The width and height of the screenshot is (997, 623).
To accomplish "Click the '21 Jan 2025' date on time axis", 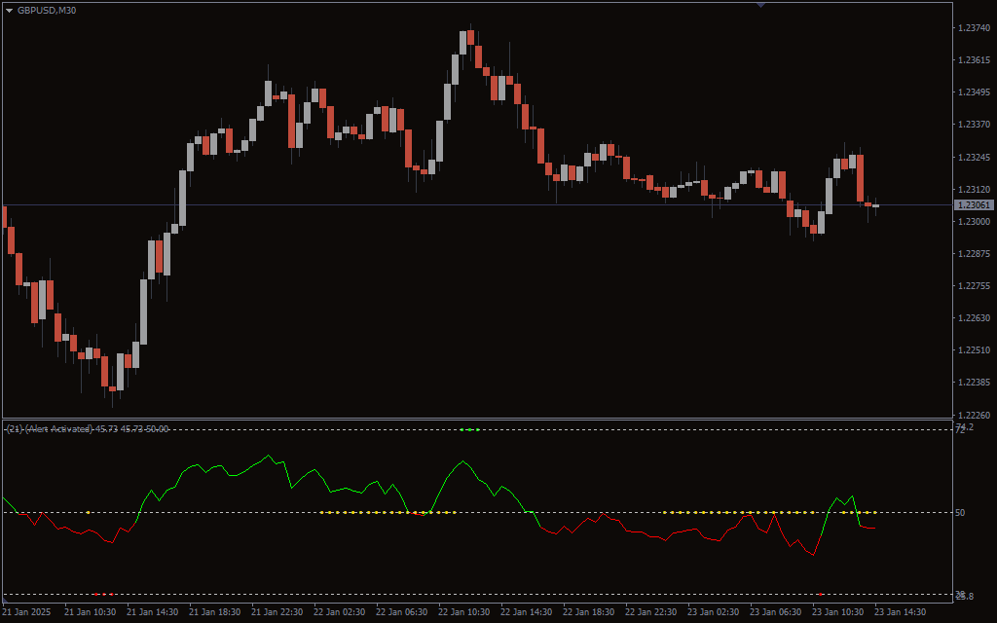I will 28,612.
